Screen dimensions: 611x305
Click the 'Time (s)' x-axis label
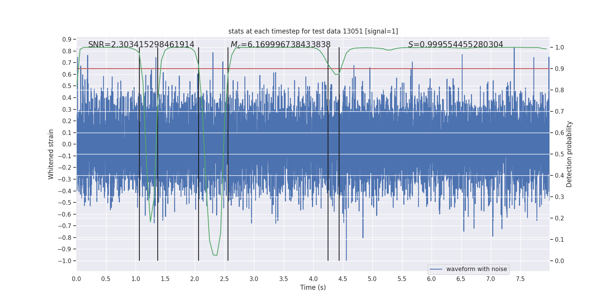tap(313, 287)
